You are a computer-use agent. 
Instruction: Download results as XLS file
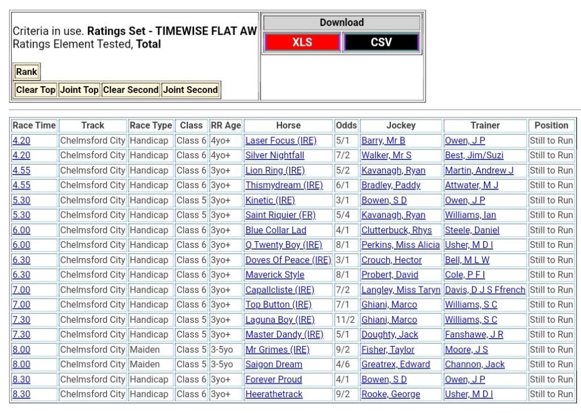pyautogui.click(x=302, y=43)
